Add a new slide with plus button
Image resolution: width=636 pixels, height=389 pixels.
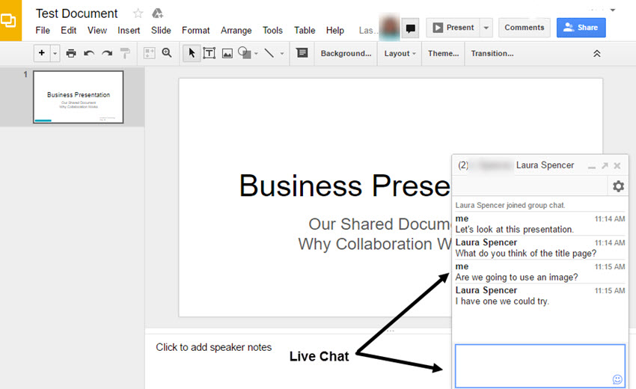pos(41,52)
